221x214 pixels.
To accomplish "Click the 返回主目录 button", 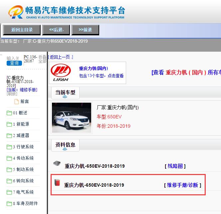I will tap(22, 30).
